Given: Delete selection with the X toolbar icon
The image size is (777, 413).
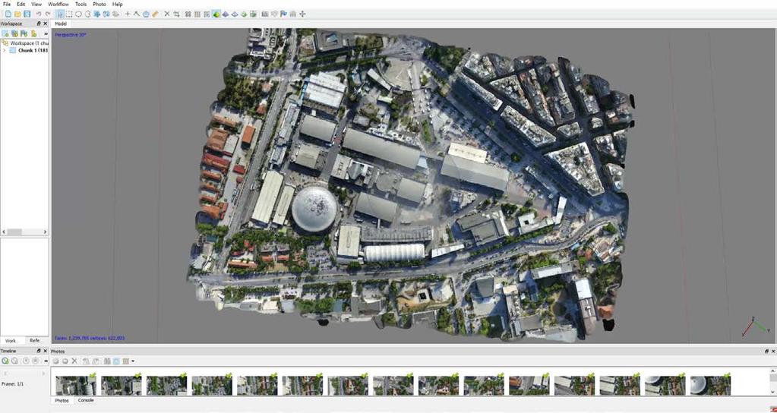Looking at the screenshot, I should pos(167,14).
